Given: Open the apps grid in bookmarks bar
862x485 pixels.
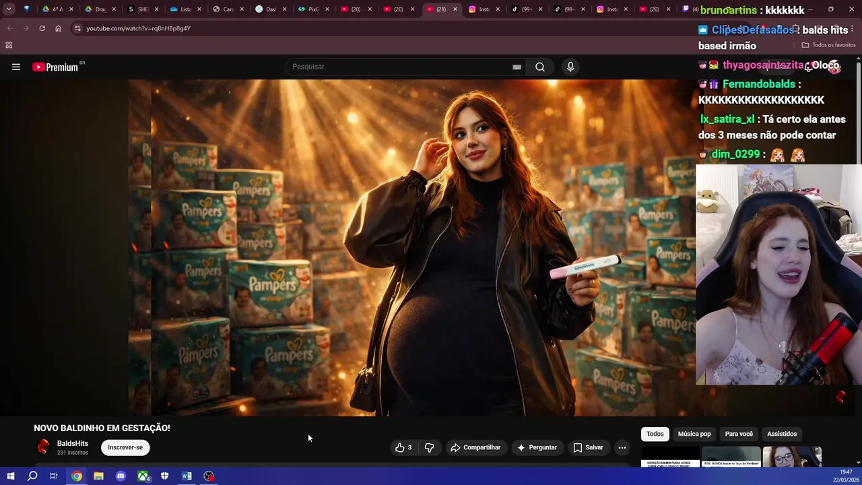Looking at the screenshot, I should pos(9,45).
